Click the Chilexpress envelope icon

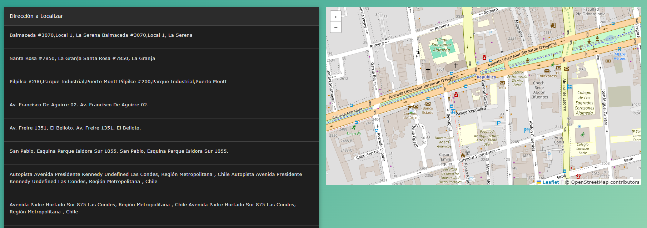coord(547,71)
